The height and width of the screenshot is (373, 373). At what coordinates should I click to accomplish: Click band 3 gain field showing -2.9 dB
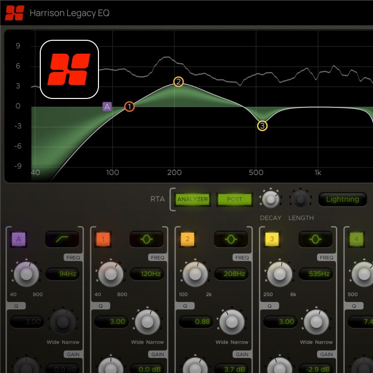coord(316,369)
